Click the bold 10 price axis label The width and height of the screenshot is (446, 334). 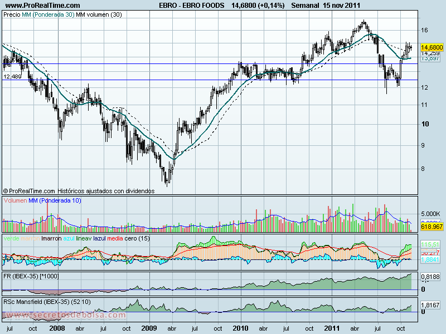tap(425, 124)
